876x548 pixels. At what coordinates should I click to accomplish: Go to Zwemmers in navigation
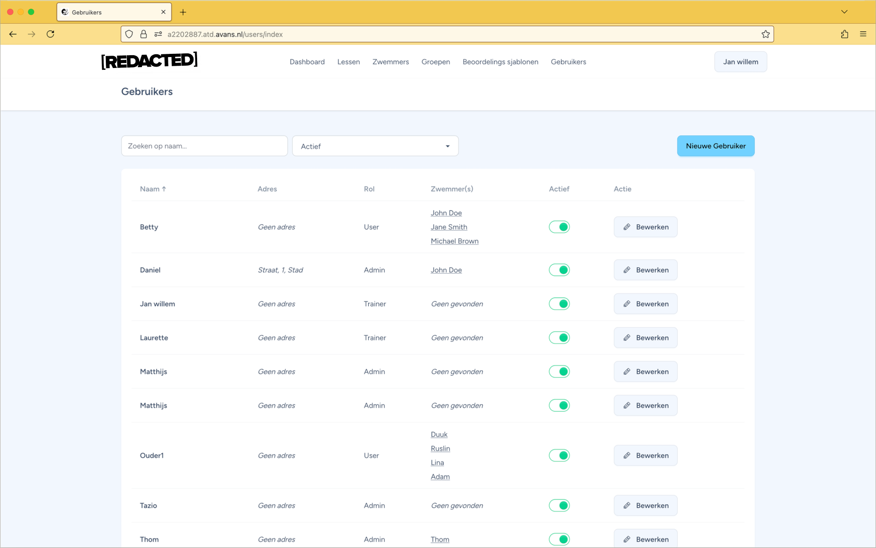391,62
